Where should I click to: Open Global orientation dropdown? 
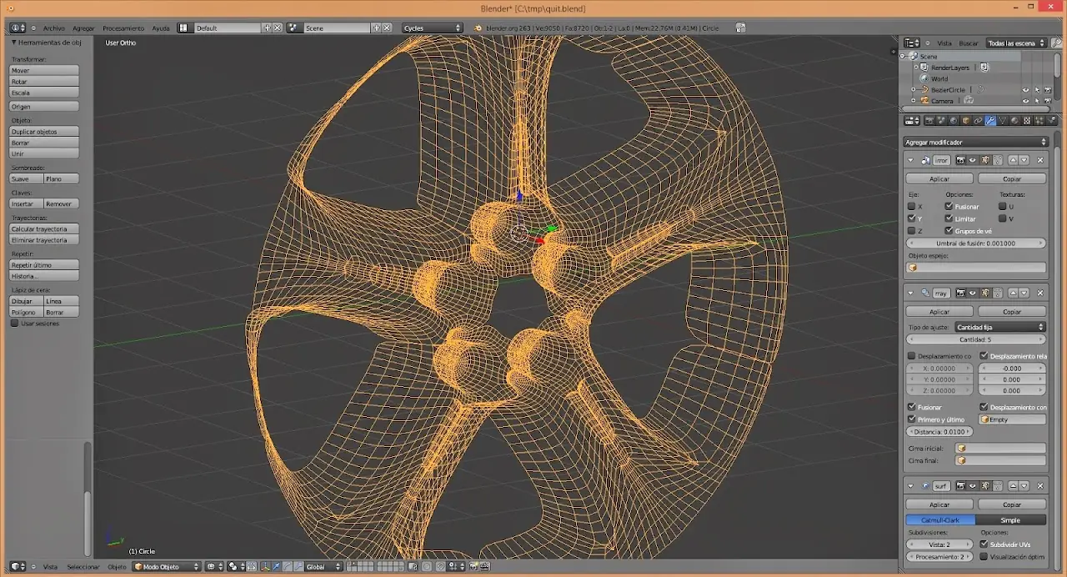tap(323, 566)
